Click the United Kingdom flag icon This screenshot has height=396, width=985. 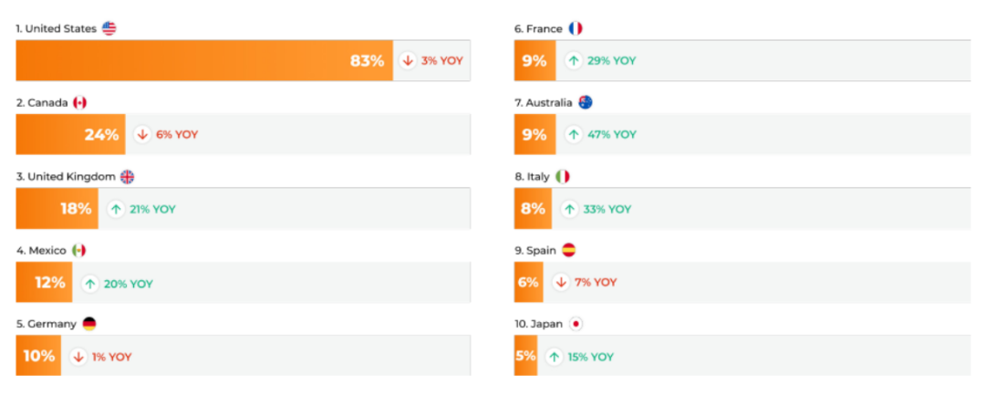pos(127,177)
